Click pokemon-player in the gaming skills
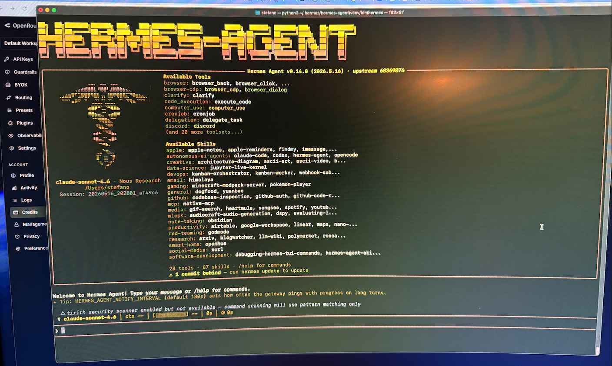612x366 pixels. 290,185
